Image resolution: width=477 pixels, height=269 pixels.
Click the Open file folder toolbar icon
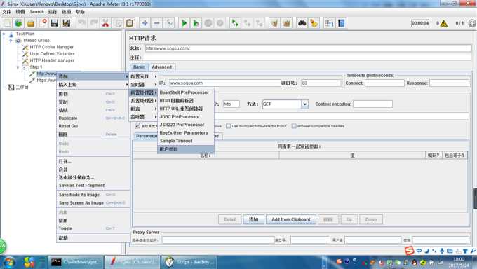30,23
